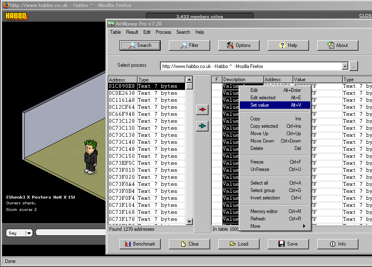Image resolution: width=372 pixels, height=267 pixels.
Task: Click the ArtMoney title bar icon
Action: pos(111,24)
